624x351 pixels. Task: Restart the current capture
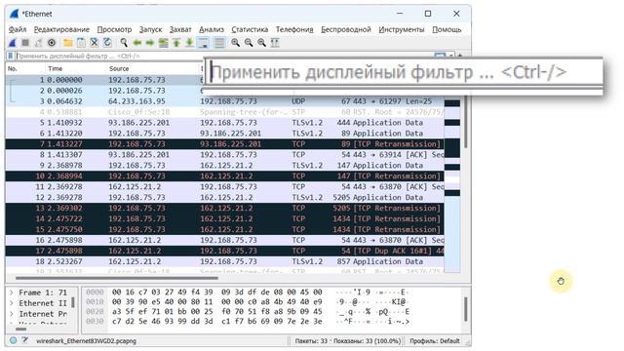(39, 43)
